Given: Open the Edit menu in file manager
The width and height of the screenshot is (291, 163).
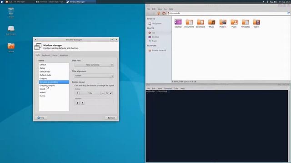Looking at the screenshot, I should pyautogui.click(x=154, y=9).
